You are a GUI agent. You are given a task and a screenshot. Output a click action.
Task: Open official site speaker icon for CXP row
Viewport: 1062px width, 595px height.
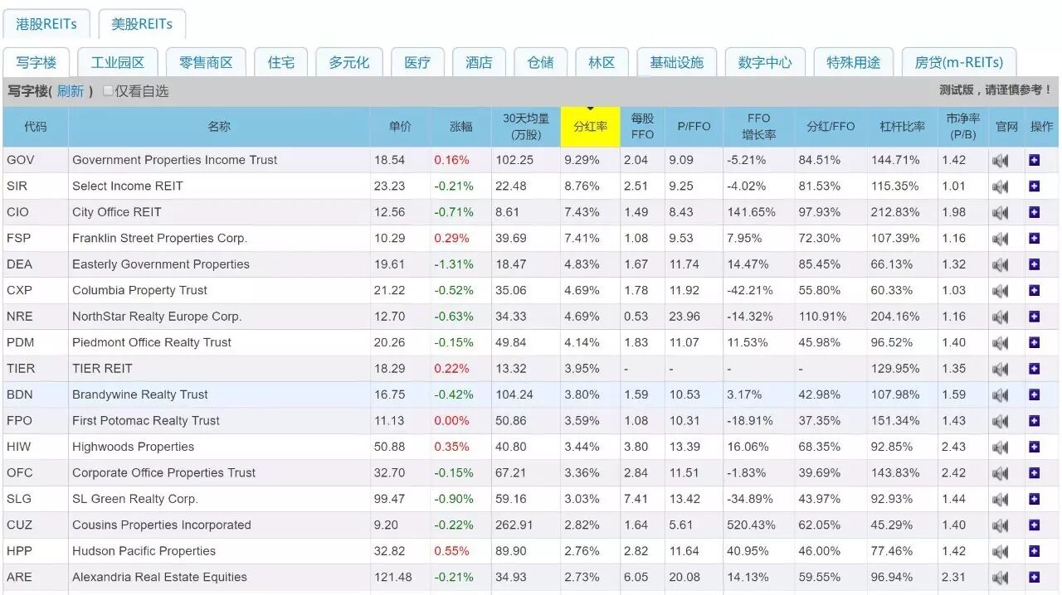[1001, 292]
